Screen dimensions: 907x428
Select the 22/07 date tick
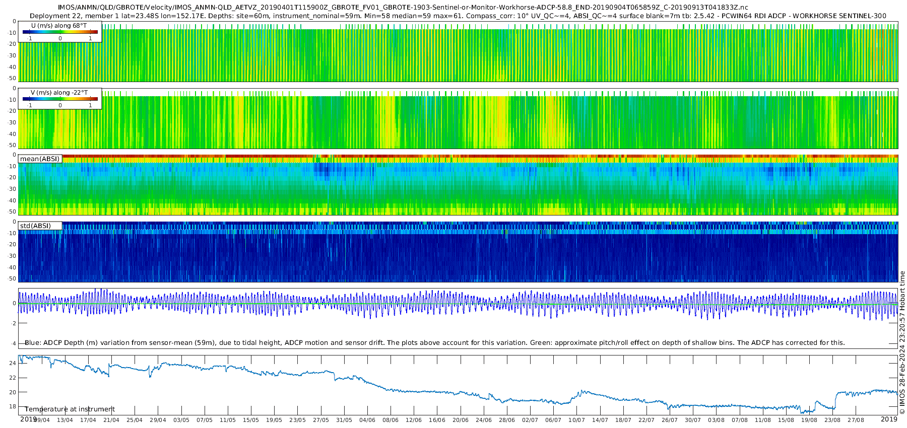646,420
